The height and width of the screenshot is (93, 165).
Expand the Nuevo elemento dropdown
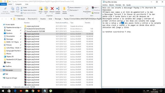pyautogui.click(x=75, y=7)
